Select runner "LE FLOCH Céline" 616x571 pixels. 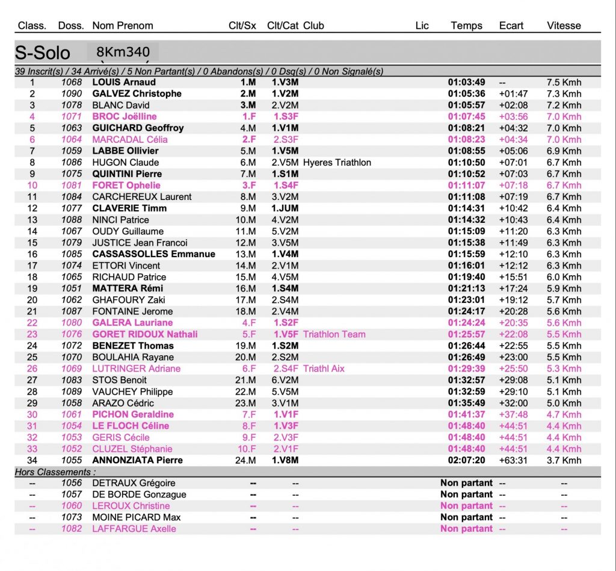coord(131,426)
